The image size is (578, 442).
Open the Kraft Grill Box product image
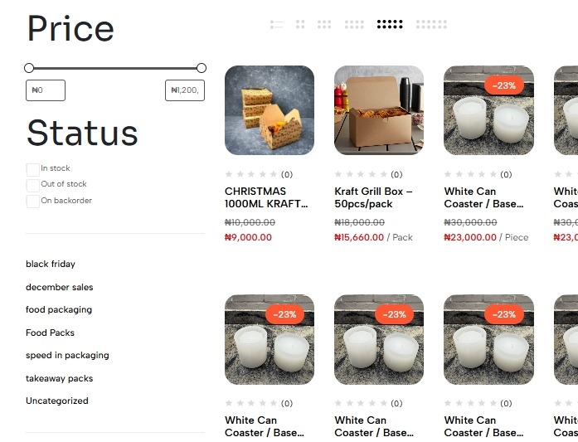[379, 110]
